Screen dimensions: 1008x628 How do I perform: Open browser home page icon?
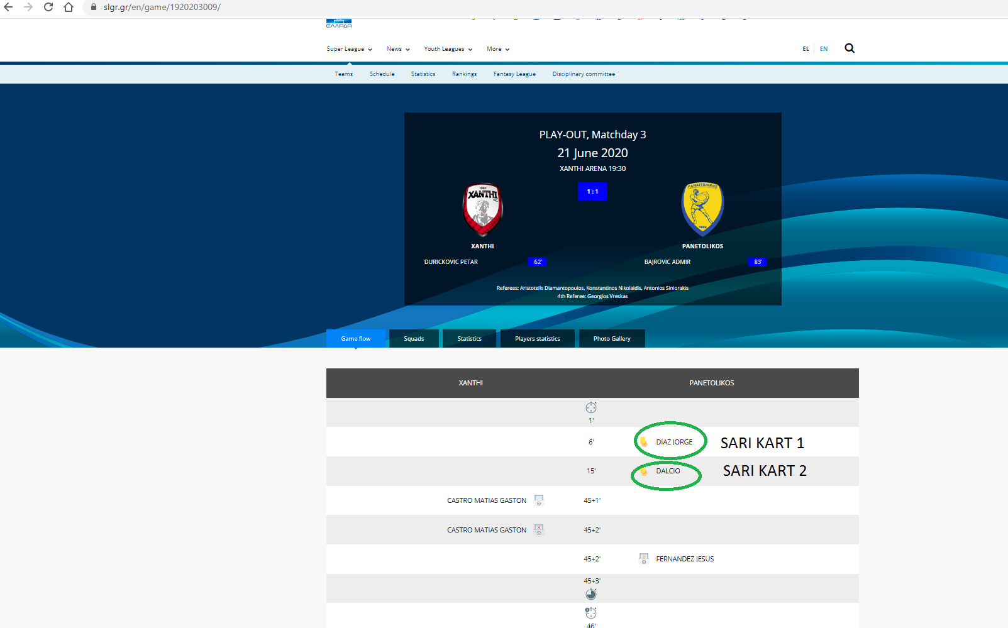tap(69, 7)
